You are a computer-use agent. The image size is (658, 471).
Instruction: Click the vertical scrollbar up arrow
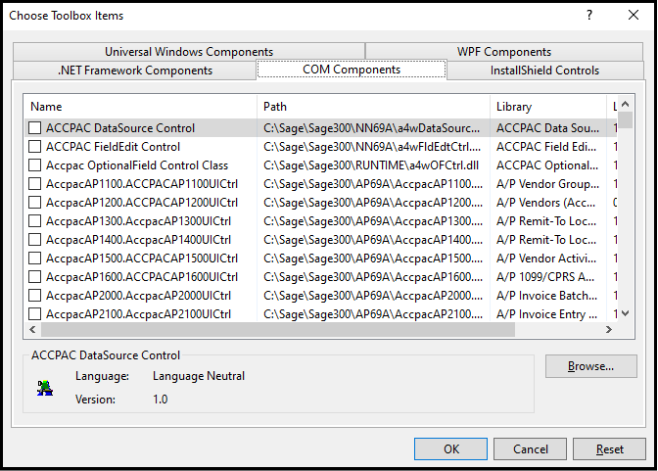[626, 104]
